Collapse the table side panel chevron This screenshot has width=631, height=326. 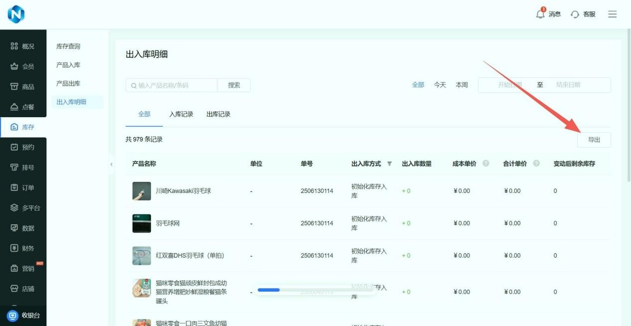coord(111,165)
